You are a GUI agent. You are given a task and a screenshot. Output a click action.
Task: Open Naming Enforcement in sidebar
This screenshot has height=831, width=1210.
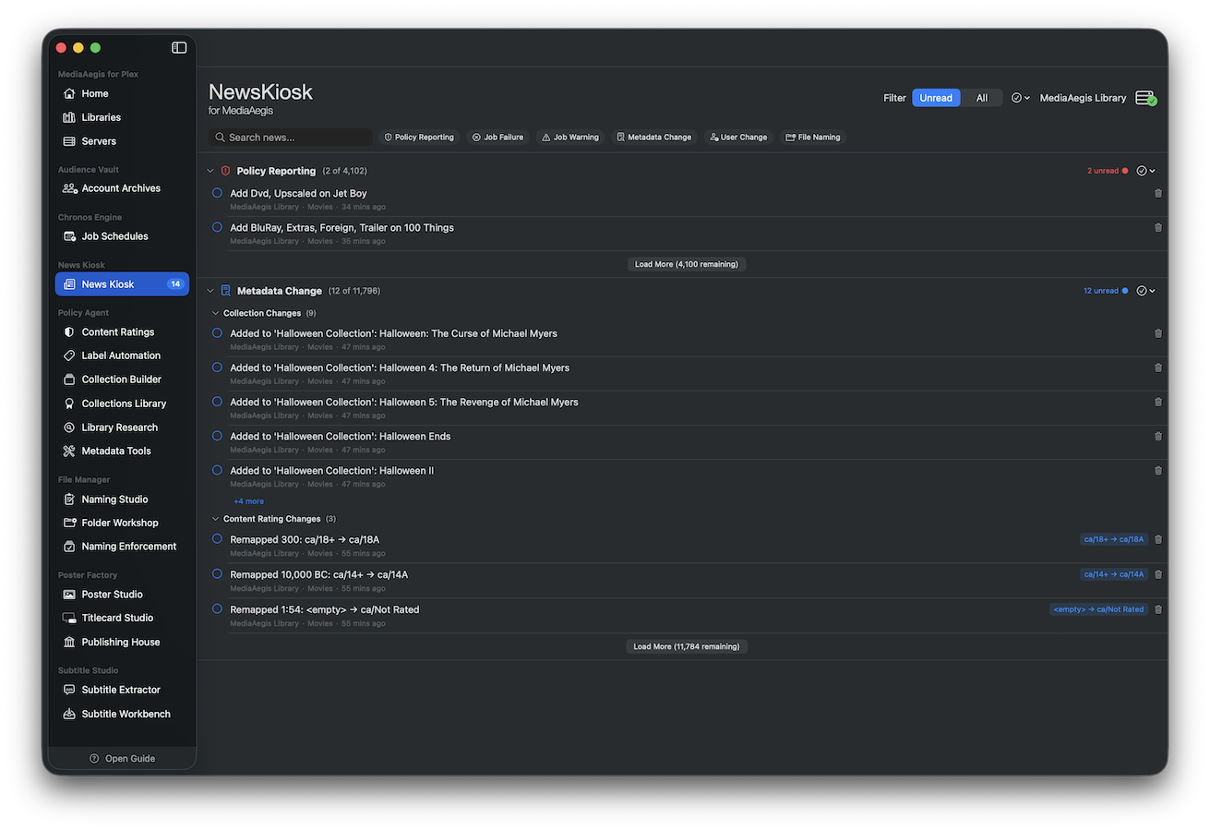[x=122, y=547]
